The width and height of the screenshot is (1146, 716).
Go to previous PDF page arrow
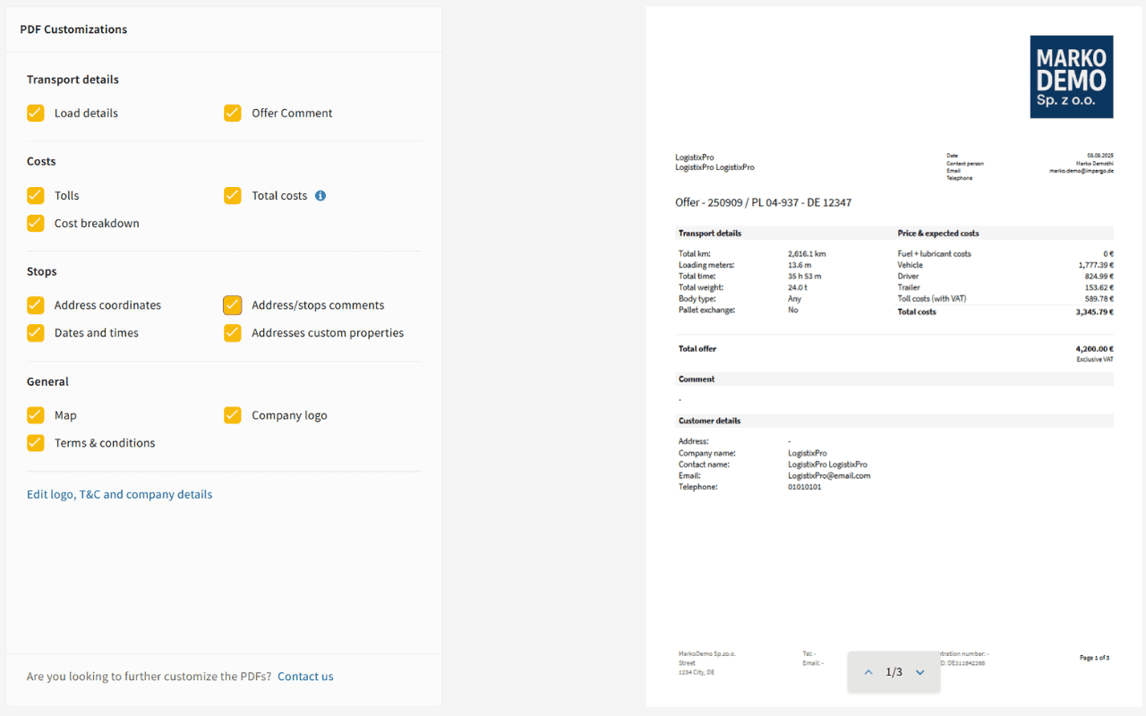pyautogui.click(x=868, y=672)
